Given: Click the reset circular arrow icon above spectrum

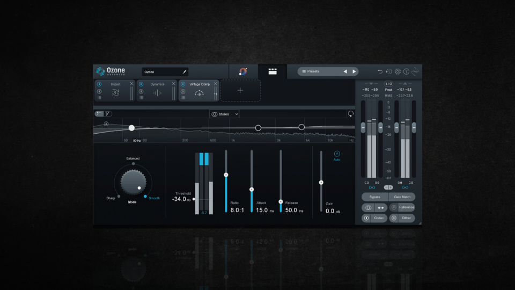Looking at the screenshot, I should point(350,114).
